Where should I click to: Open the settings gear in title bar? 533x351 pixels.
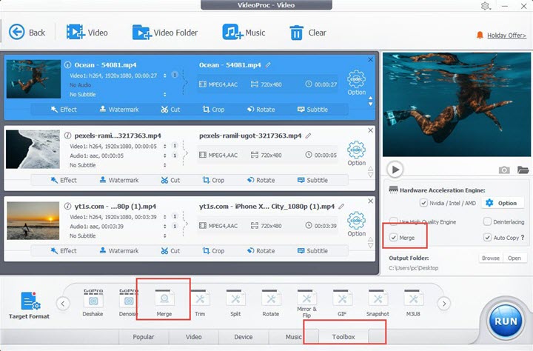(485, 6)
